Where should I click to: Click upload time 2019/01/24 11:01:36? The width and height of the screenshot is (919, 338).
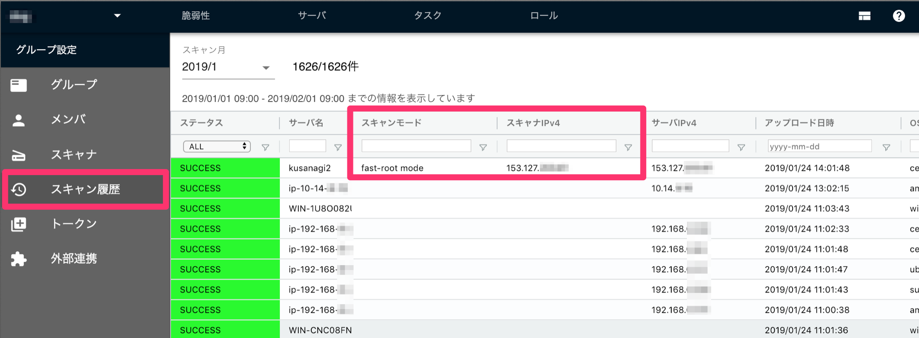tap(807, 331)
